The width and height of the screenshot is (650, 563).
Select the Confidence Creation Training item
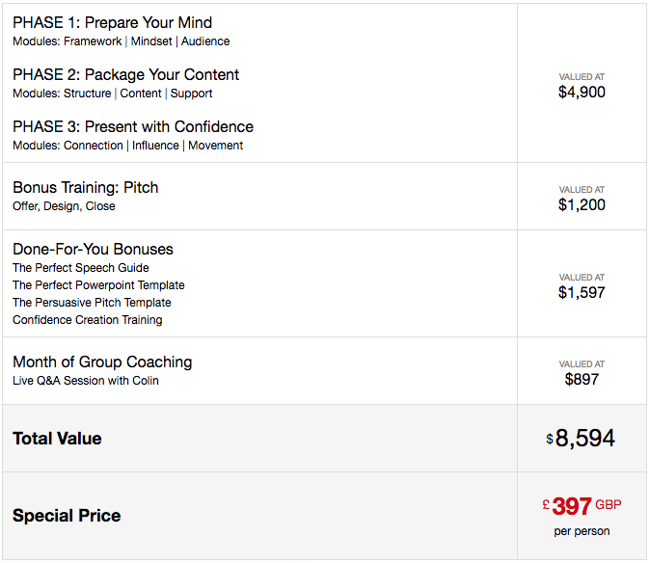tap(87, 320)
